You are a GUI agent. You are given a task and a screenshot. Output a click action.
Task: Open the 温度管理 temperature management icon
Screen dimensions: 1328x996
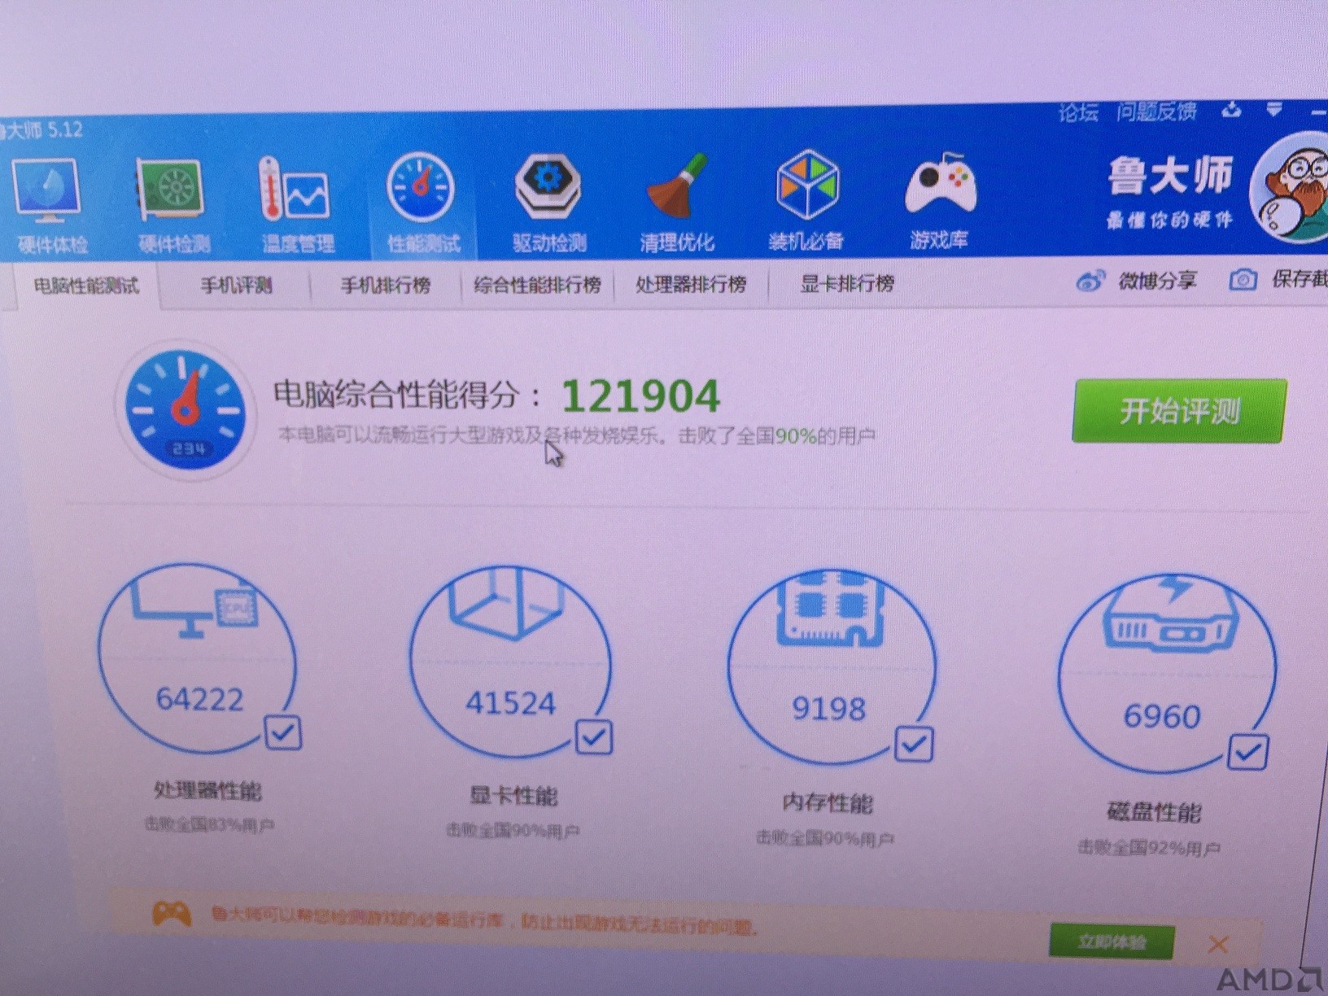pos(293,190)
